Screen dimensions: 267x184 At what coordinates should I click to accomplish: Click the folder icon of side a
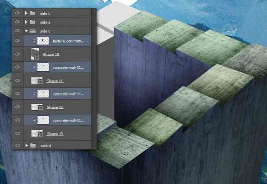point(33,22)
